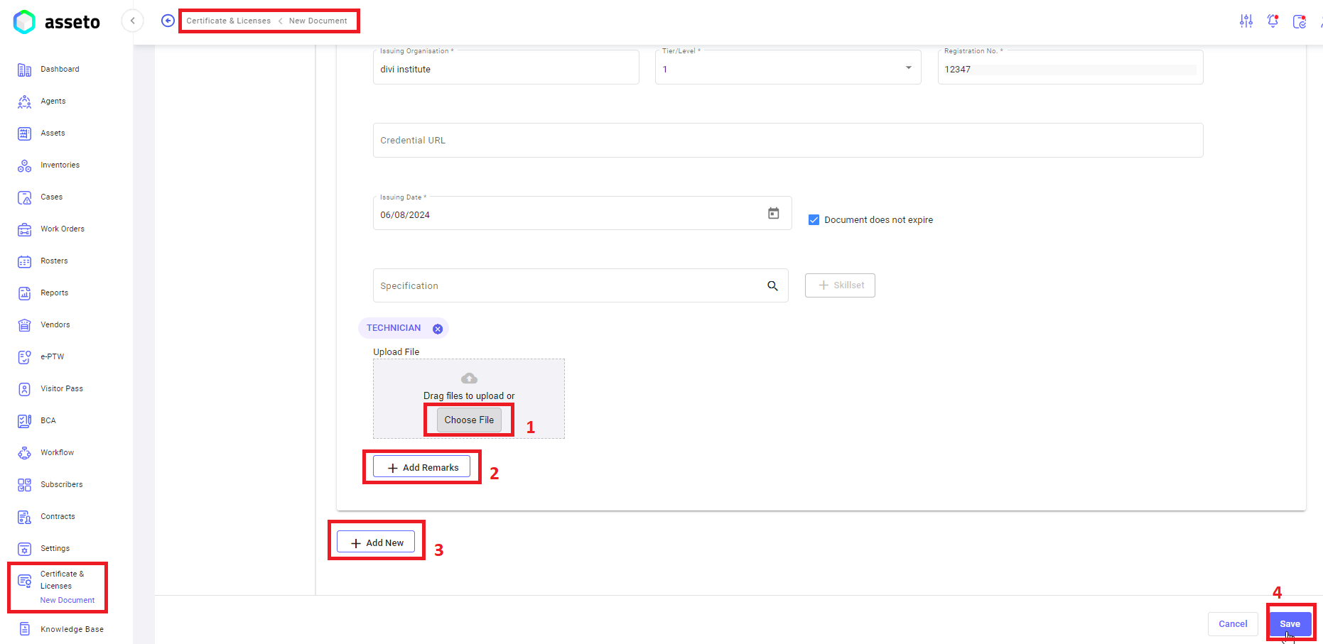Focus the Issuing Date field

(582, 213)
